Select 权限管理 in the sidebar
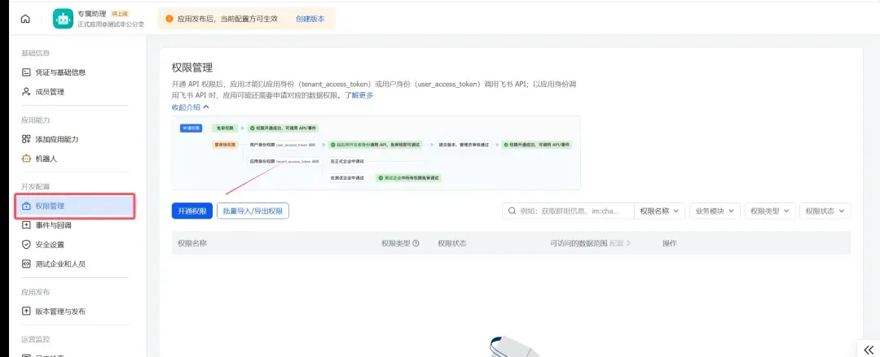Image resolution: width=880 pixels, height=357 pixels. pos(75,206)
